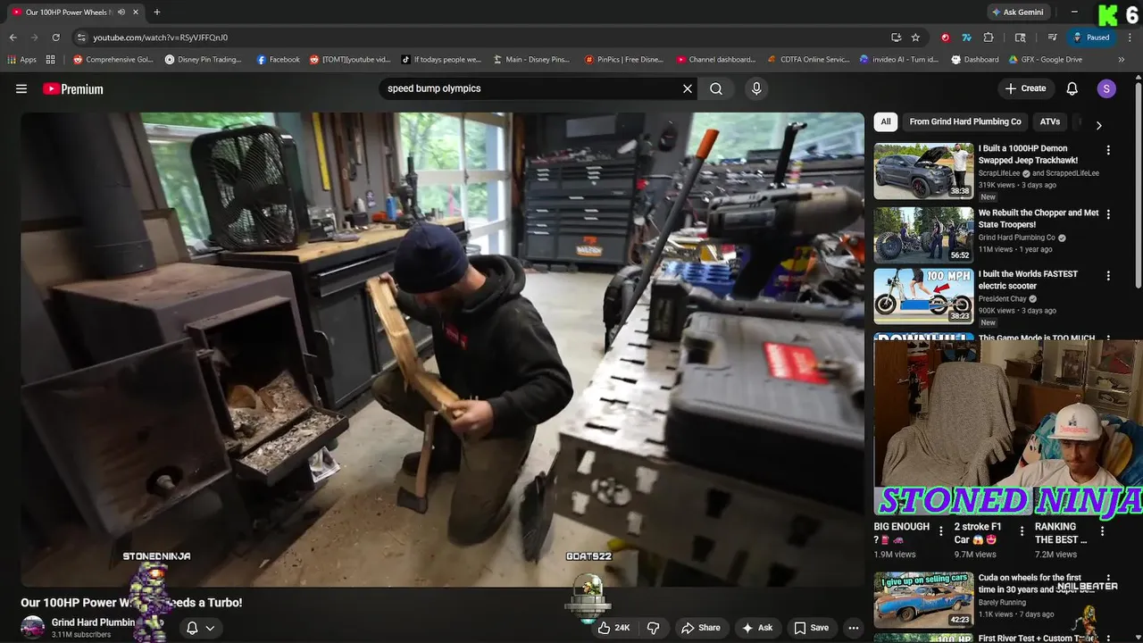
Task: Open the Channel dashboard bookmark
Action: tap(716, 60)
